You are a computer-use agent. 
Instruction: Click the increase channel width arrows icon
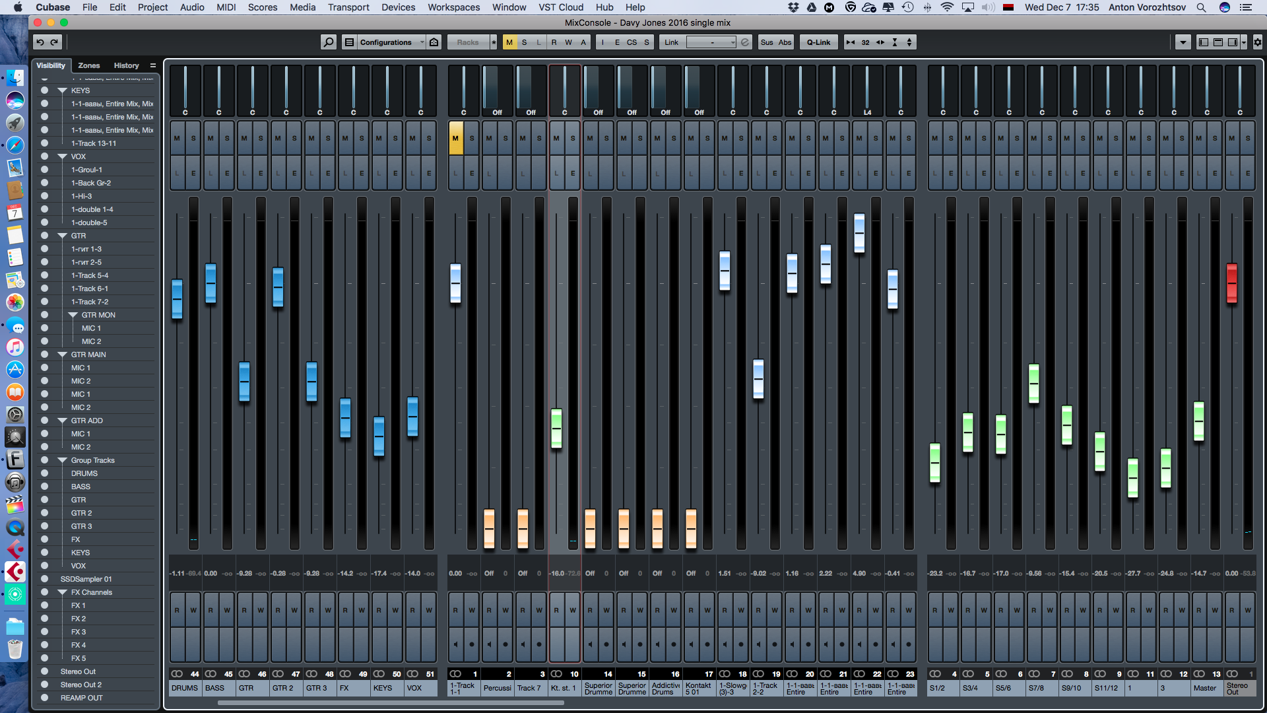click(880, 42)
